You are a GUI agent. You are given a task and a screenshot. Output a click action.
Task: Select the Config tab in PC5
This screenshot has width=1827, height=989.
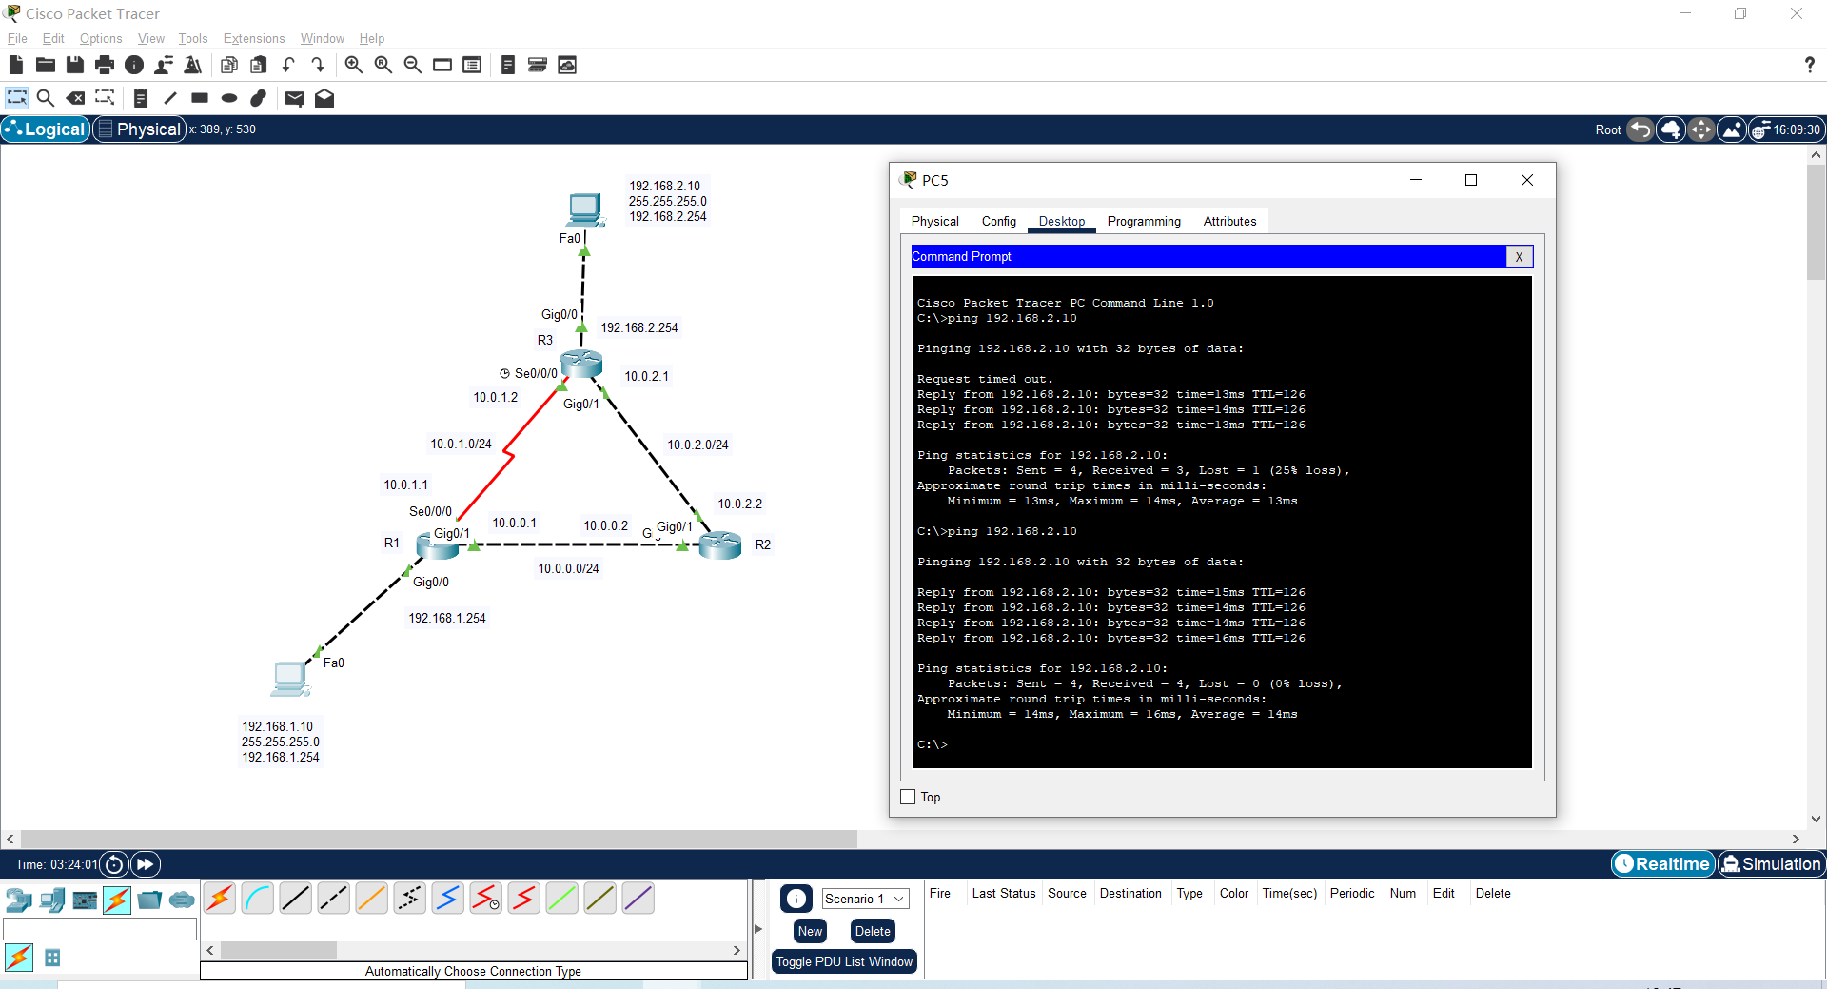(998, 221)
